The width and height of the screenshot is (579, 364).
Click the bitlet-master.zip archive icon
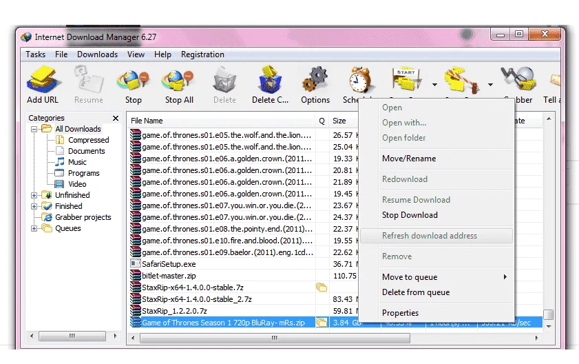pyautogui.click(x=136, y=276)
